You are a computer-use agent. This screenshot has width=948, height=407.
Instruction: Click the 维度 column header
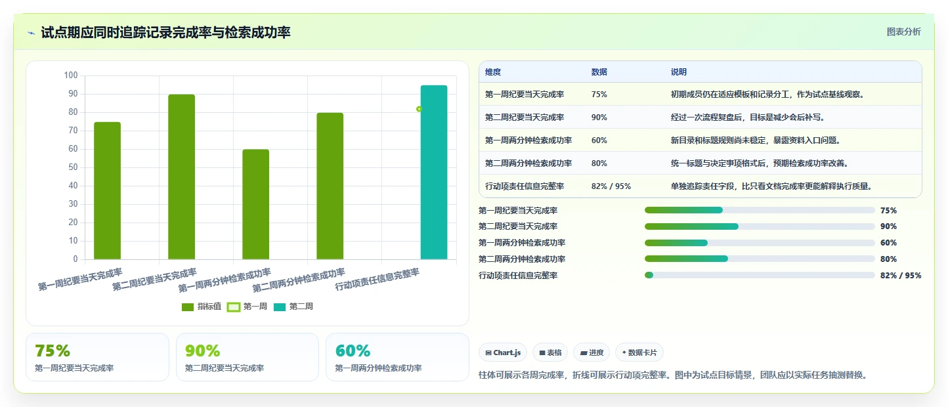tap(493, 72)
